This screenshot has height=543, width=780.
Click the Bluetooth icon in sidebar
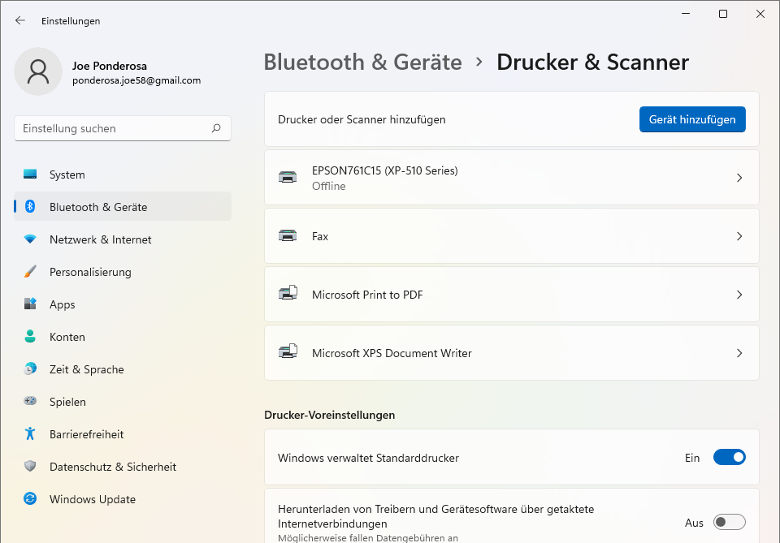click(x=30, y=207)
